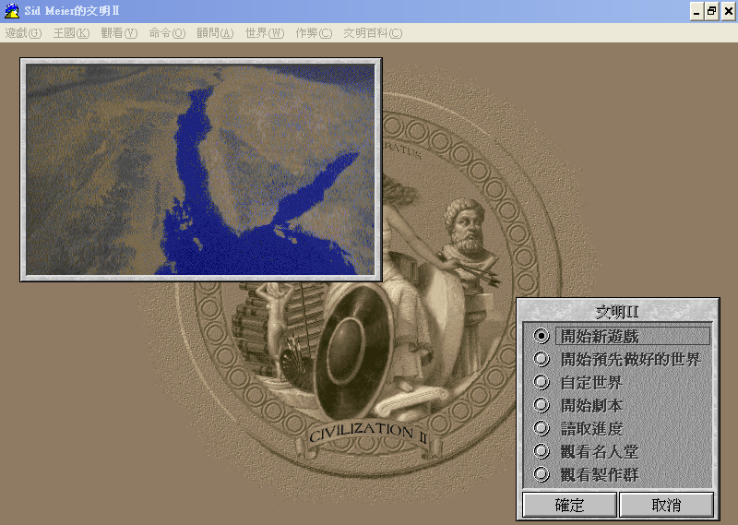Select the 自定世界 radio button

click(x=542, y=382)
